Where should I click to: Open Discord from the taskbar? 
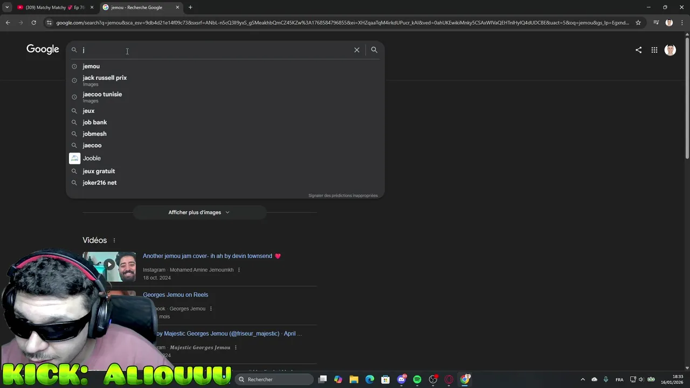[402, 379]
